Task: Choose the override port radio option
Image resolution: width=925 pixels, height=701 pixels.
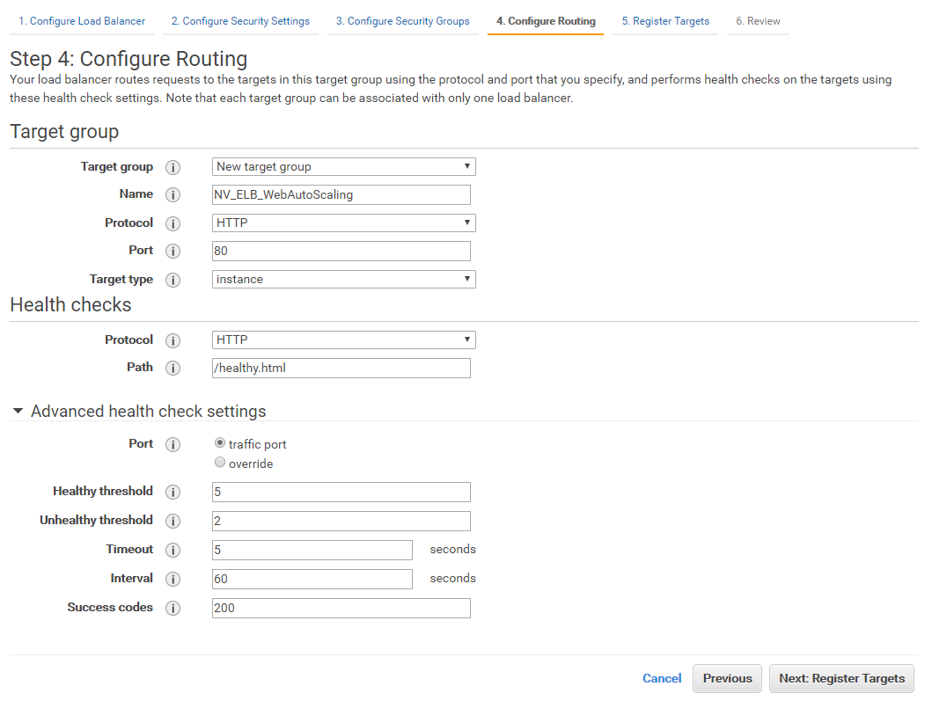Action: pyautogui.click(x=220, y=463)
